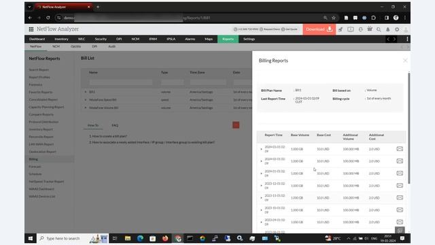Open the Settings tab in the top navigation

coord(249,39)
